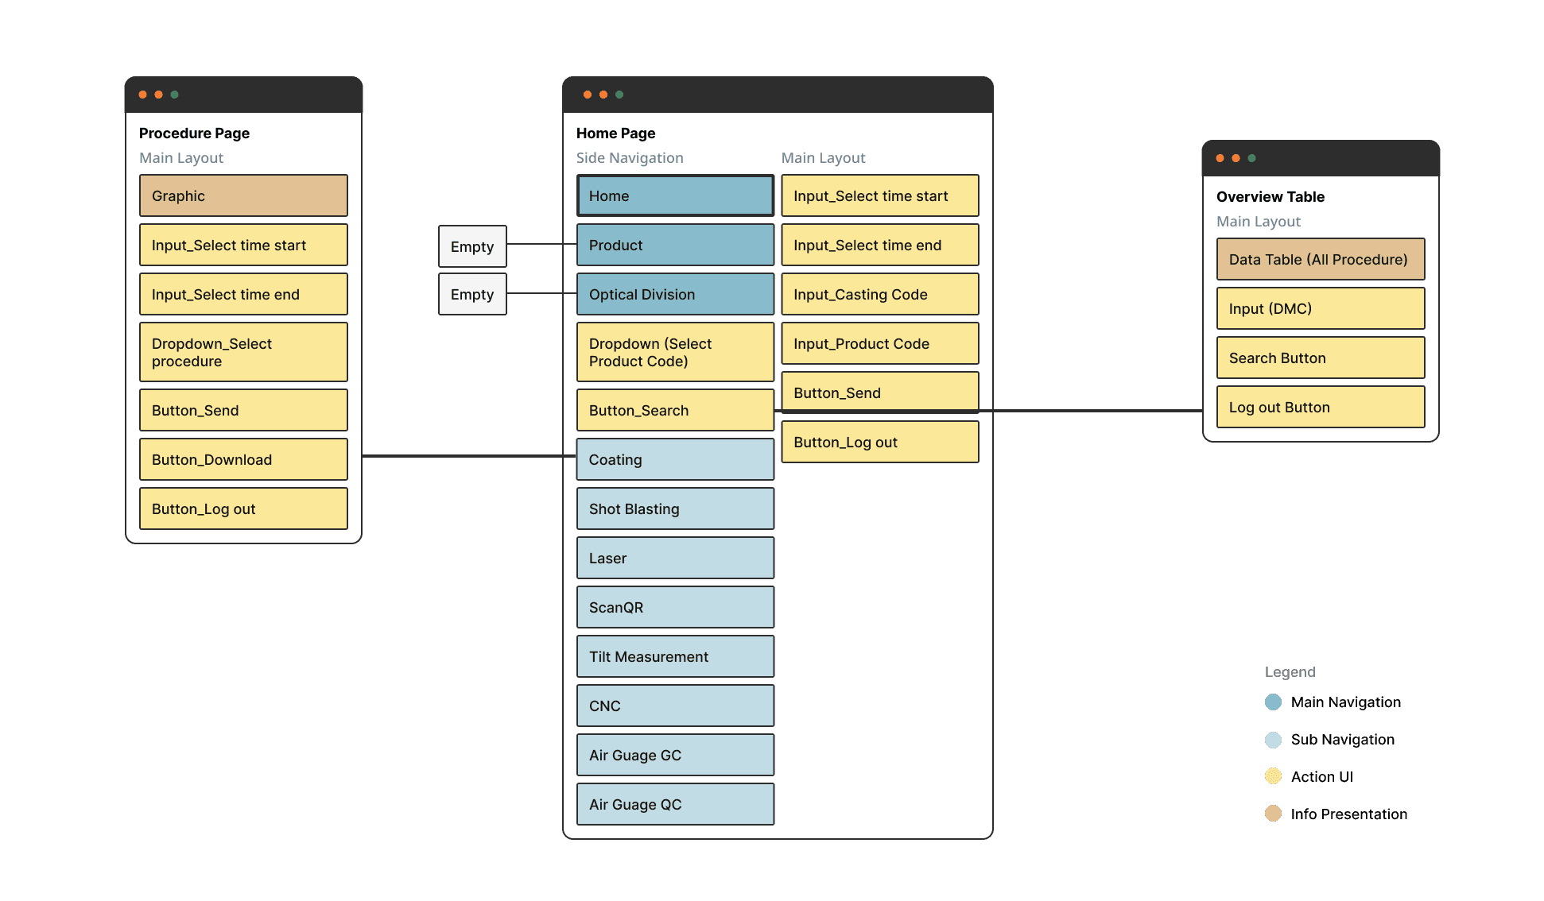Click the Main Navigation legend color dot
This screenshot has width=1544, height=901.
click(1273, 702)
